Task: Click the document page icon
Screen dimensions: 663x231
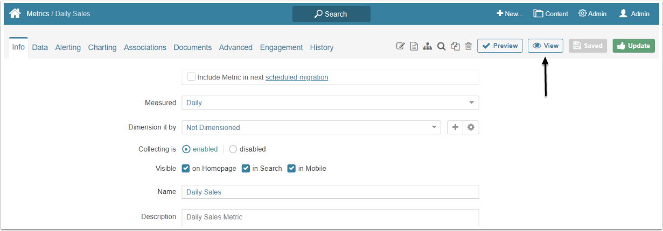Action: tap(414, 46)
